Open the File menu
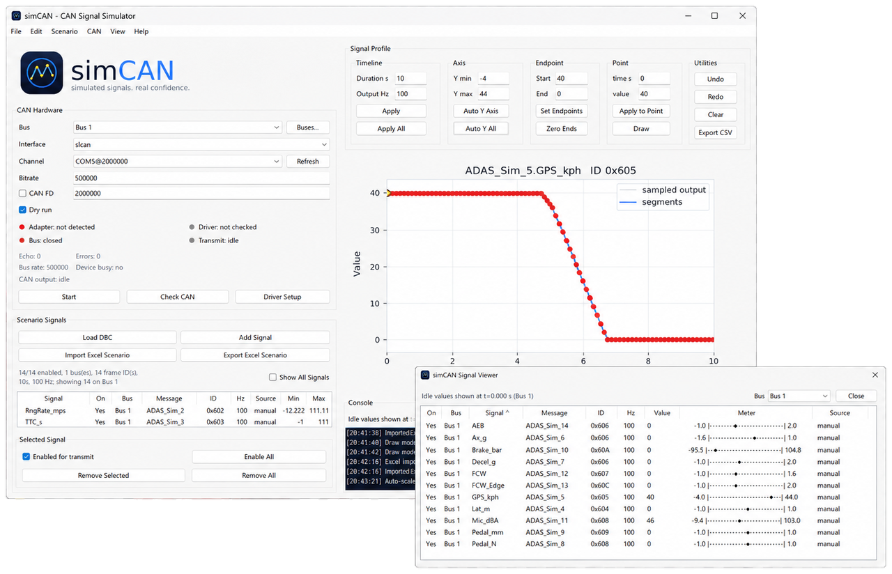892x574 pixels. [16, 31]
